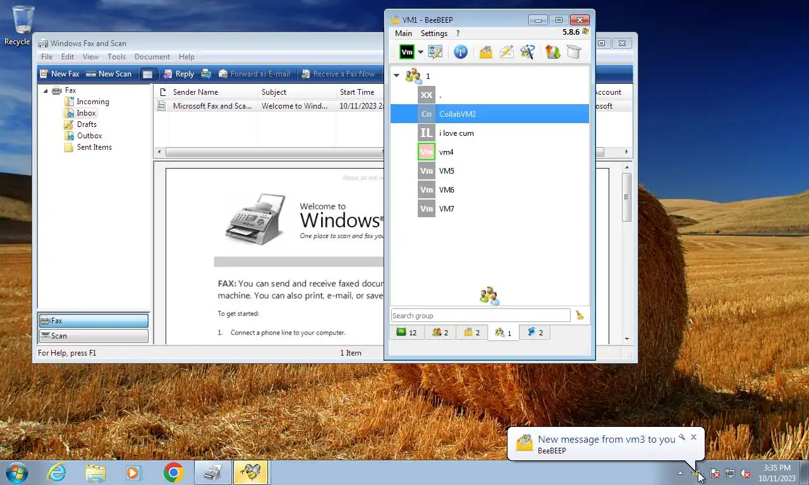The width and height of the screenshot is (809, 485).
Task: Switch to the users tab showing 2
Action: [439, 332]
